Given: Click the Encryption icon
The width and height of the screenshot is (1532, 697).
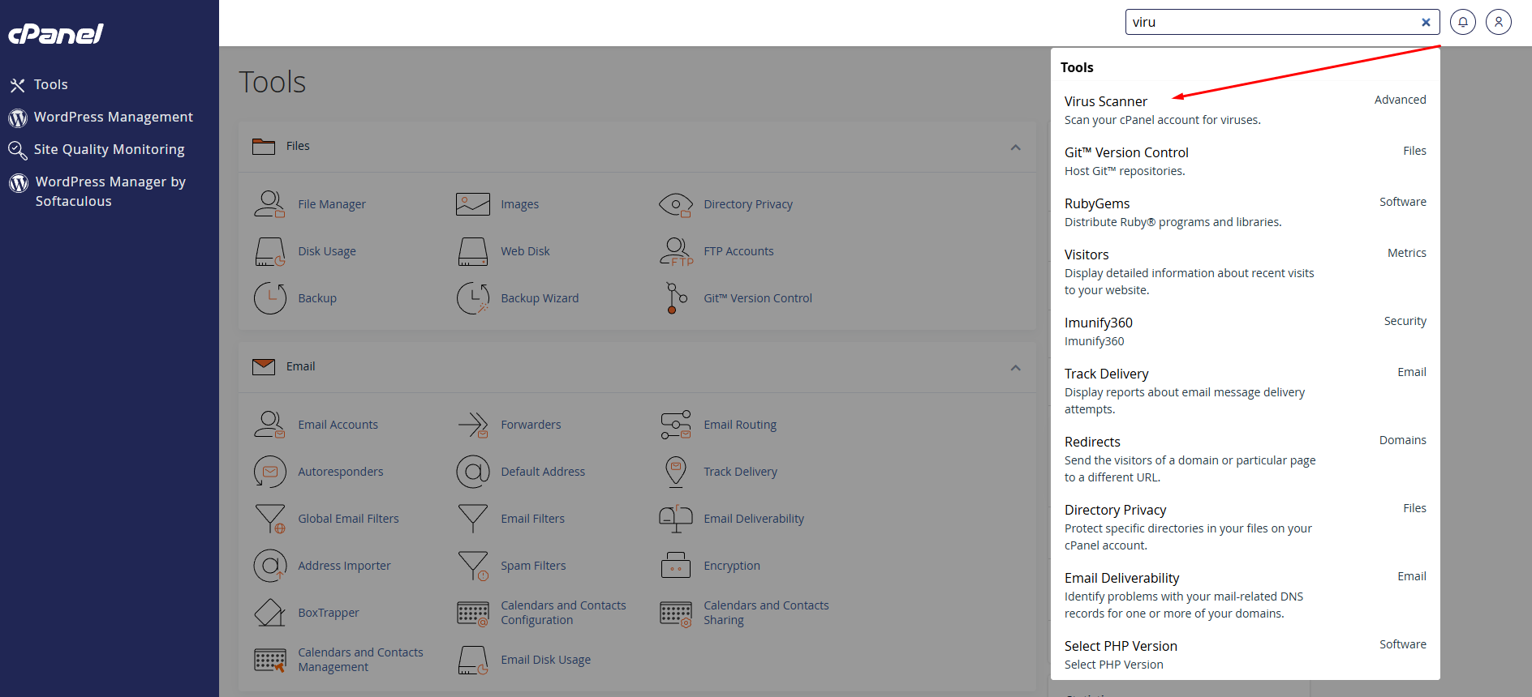Looking at the screenshot, I should (x=675, y=566).
